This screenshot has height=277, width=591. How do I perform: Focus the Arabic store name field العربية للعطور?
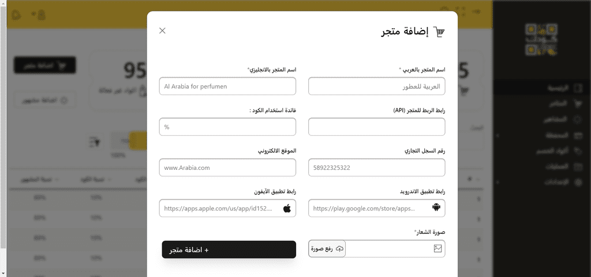tap(376, 86)
